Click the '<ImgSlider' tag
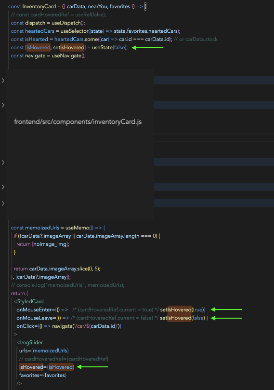 pos(30,343)
